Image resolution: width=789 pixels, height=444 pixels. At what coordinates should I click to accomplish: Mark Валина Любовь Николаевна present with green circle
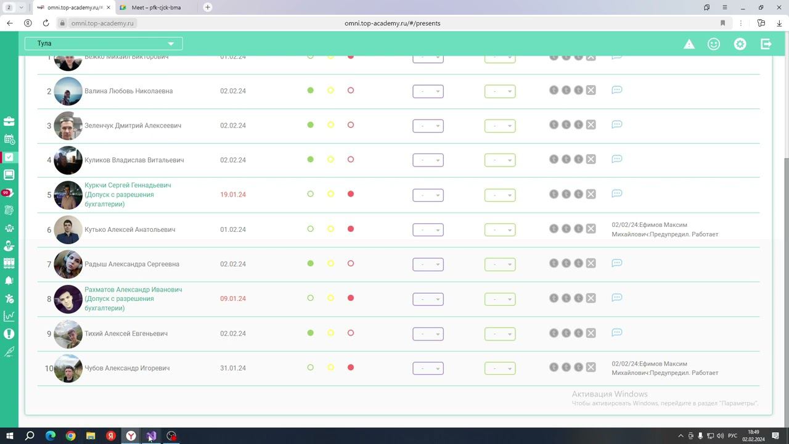click(x=311, y=91)
